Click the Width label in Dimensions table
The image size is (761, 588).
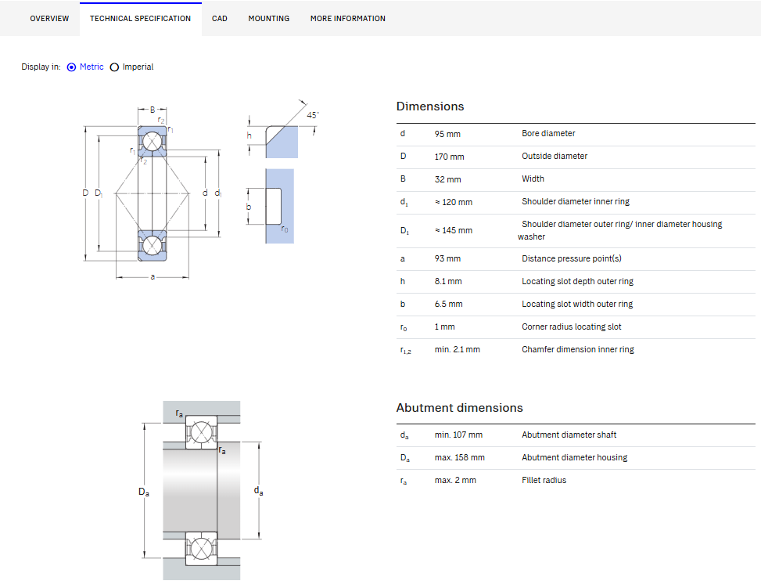[x=533, y=179]
